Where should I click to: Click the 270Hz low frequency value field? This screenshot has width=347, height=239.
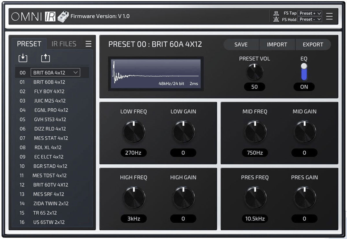coord(134,153)
